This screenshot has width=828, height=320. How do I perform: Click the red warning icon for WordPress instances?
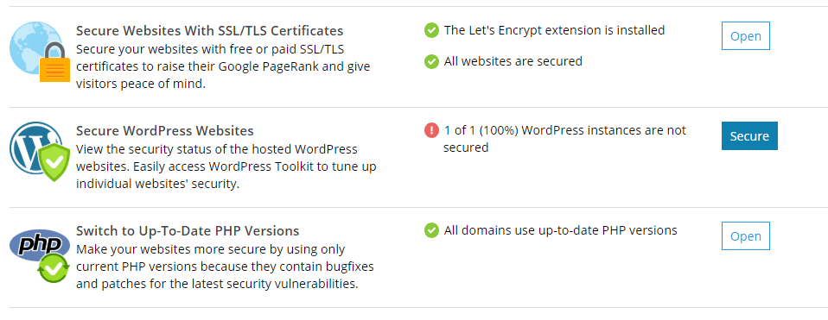431,130
